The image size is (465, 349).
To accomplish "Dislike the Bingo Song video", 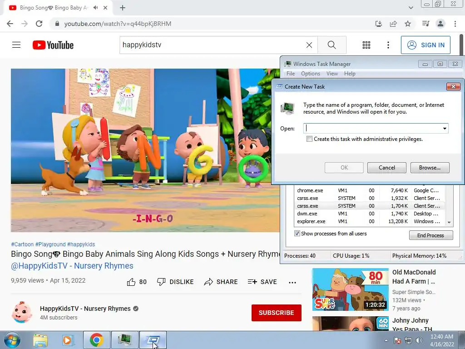I will coord(175,282).
